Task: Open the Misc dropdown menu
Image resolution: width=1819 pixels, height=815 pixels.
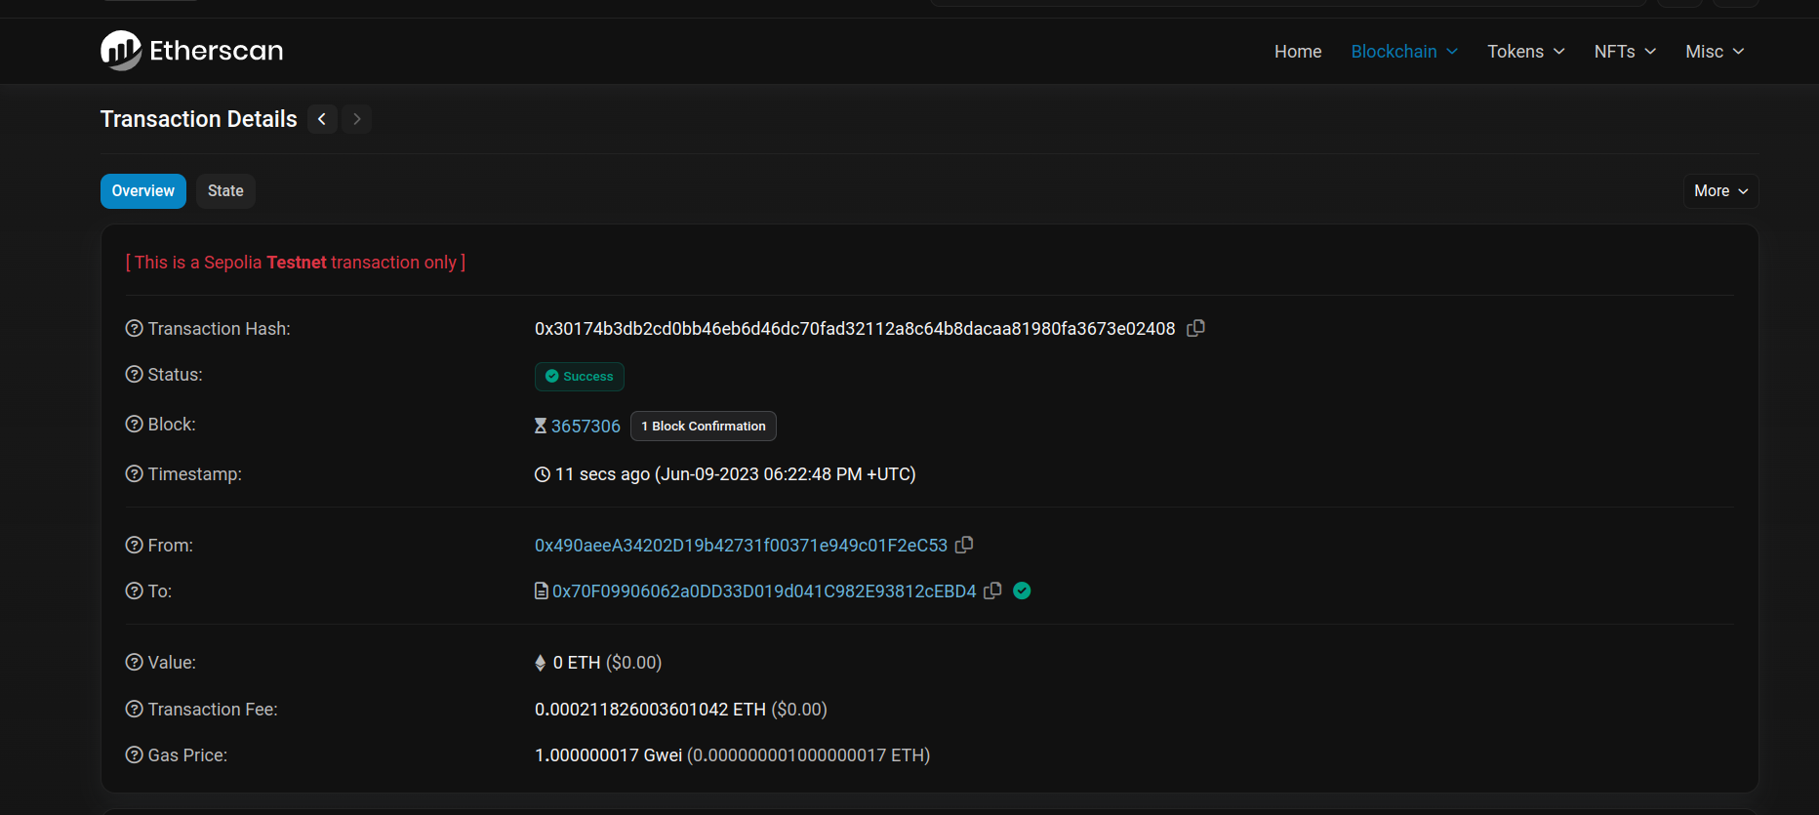Action: click(1715, 52)
